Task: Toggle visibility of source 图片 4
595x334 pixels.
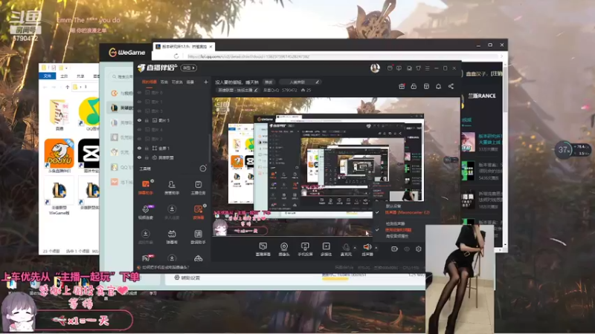Action: click(x=139, y=129)
